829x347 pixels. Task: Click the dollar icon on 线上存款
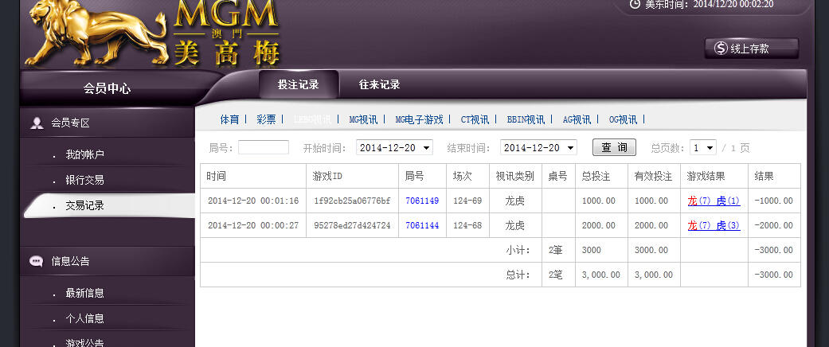(x=721, y=49)
